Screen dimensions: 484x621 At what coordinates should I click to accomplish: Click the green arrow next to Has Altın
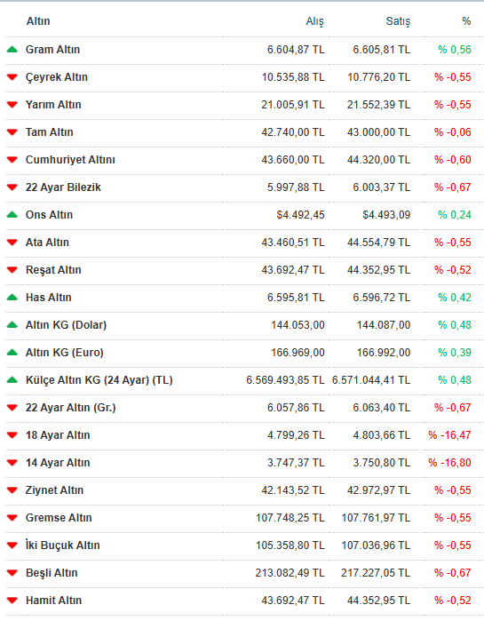(x=12, y=298)
